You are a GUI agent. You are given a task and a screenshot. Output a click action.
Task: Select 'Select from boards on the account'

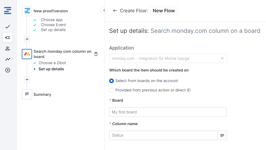pyautogui.click(x=112, y=81)
